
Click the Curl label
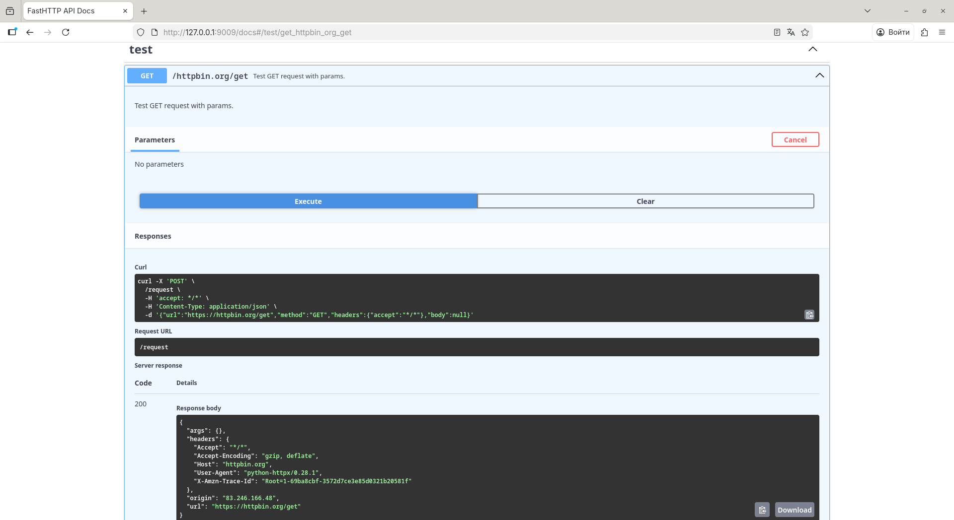[x=141, y=267]
